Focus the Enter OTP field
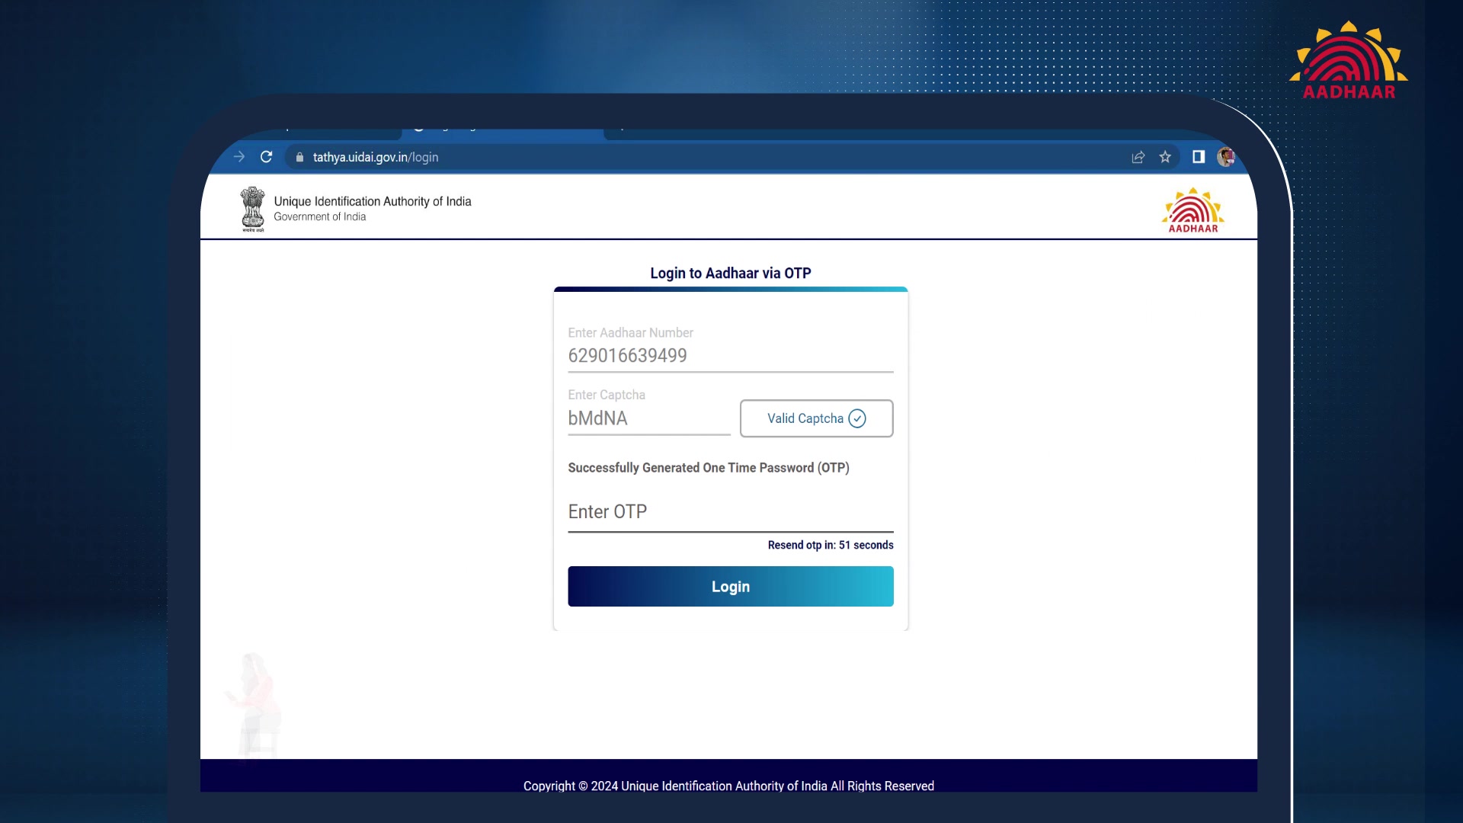Image resolution: width=1463 pixels, height=823 pixels. [730, 512]
